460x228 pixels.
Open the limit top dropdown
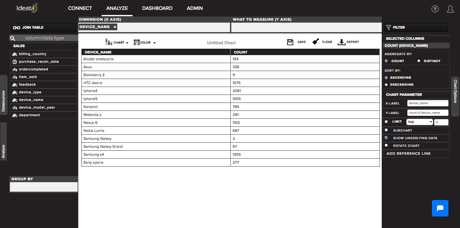tap(420, 122)
